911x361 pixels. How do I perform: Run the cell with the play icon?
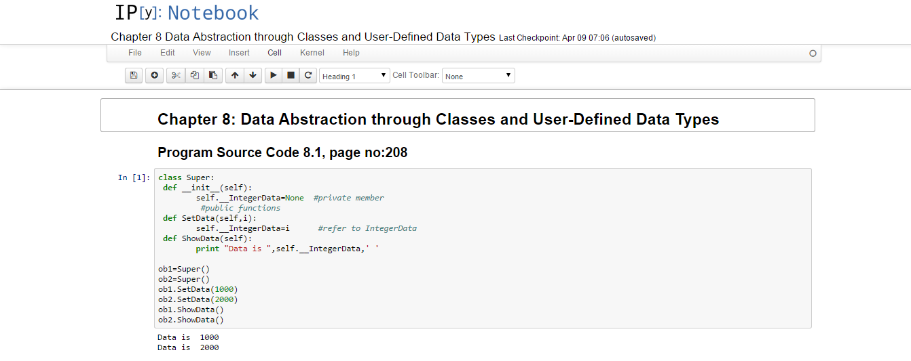[274, 75]
